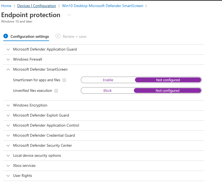This screenshot has height=188, width=222.
Task: Open Devices | Configuration breadcrumb link
Action: pyautogui.click(x=36, y=6)
